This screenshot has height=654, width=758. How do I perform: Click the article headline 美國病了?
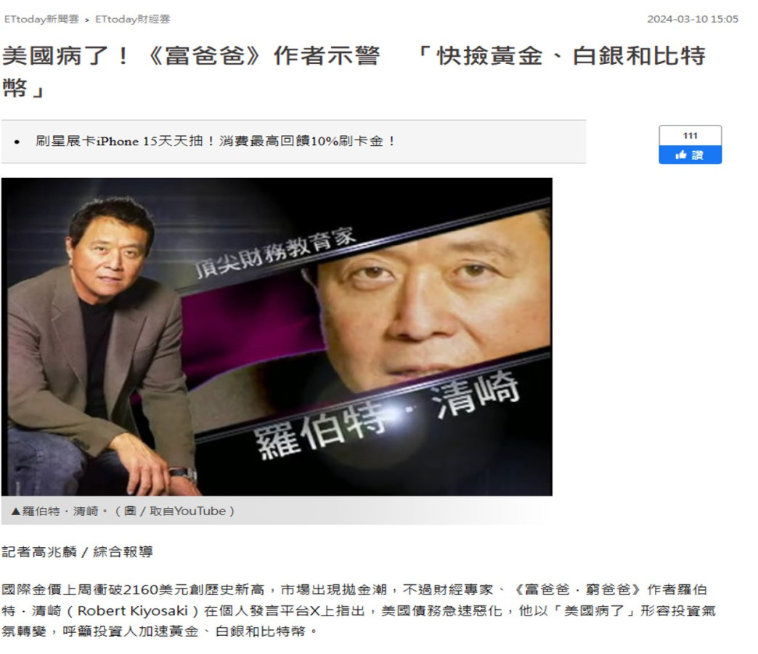(x=354, y=72)
